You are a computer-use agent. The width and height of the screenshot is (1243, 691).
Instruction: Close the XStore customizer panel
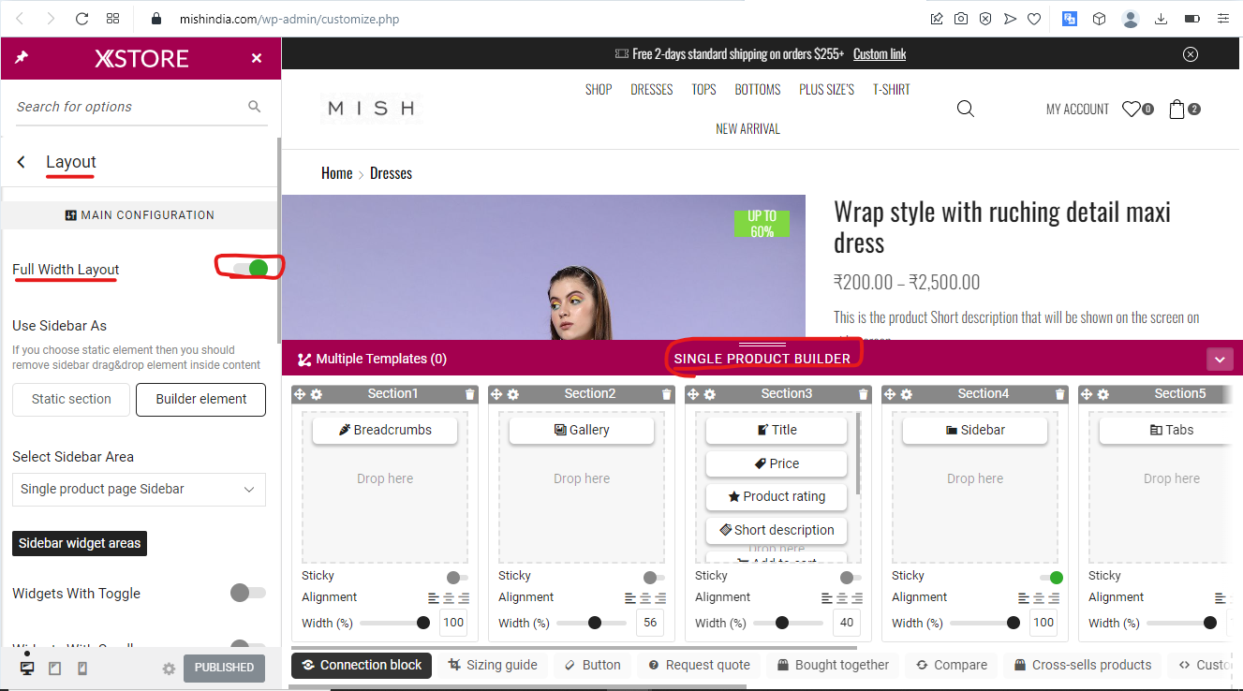pos(257,58)
